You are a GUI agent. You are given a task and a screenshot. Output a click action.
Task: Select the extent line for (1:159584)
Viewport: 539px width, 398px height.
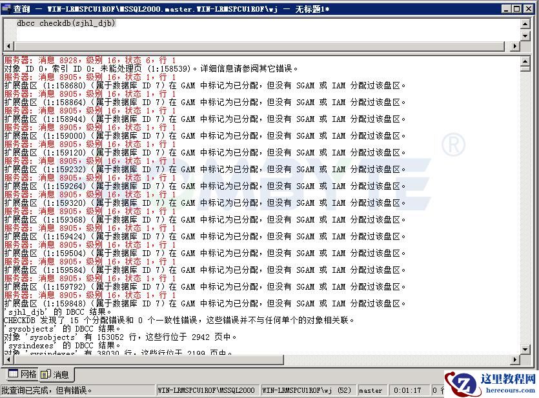coord(205,270)
